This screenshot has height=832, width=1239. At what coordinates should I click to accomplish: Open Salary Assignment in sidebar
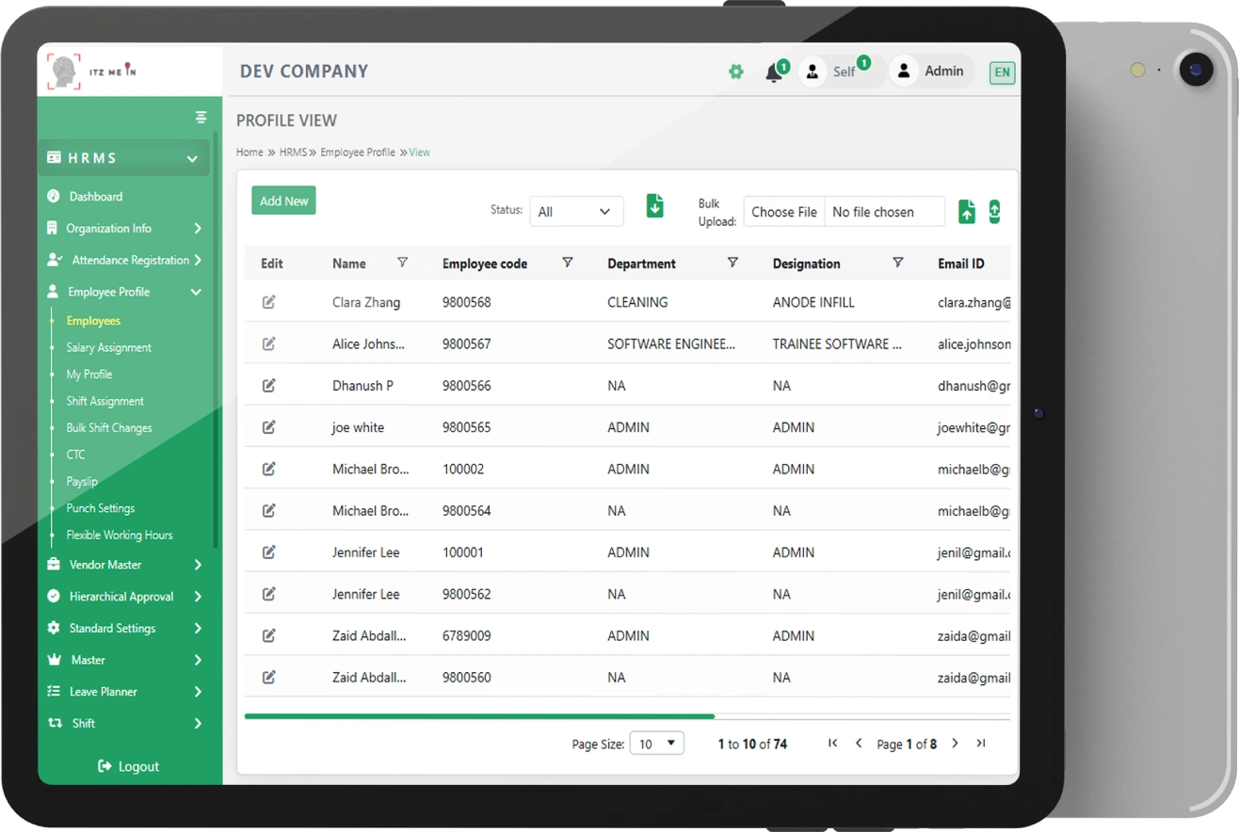(108, 347)
